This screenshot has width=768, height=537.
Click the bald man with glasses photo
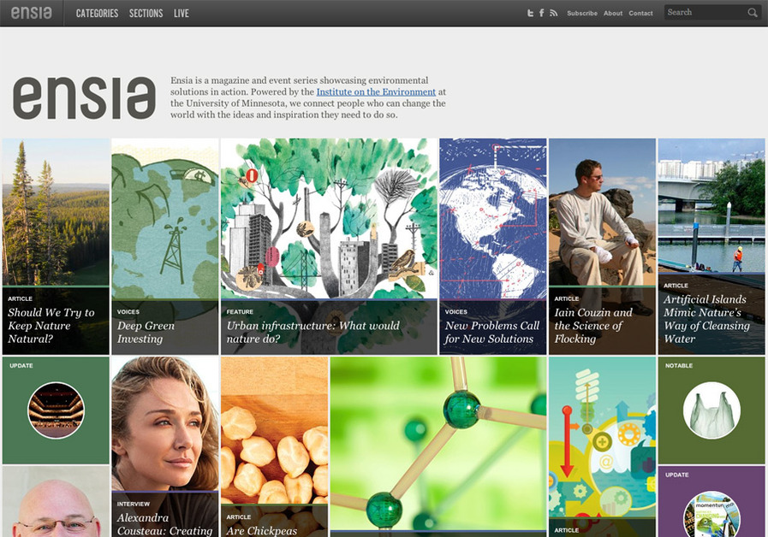tap(56, 501)
